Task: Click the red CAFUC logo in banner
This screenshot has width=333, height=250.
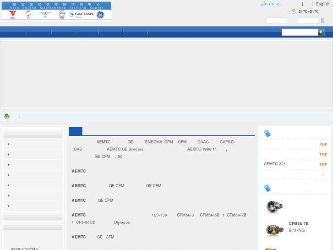Action: (12, 14)
